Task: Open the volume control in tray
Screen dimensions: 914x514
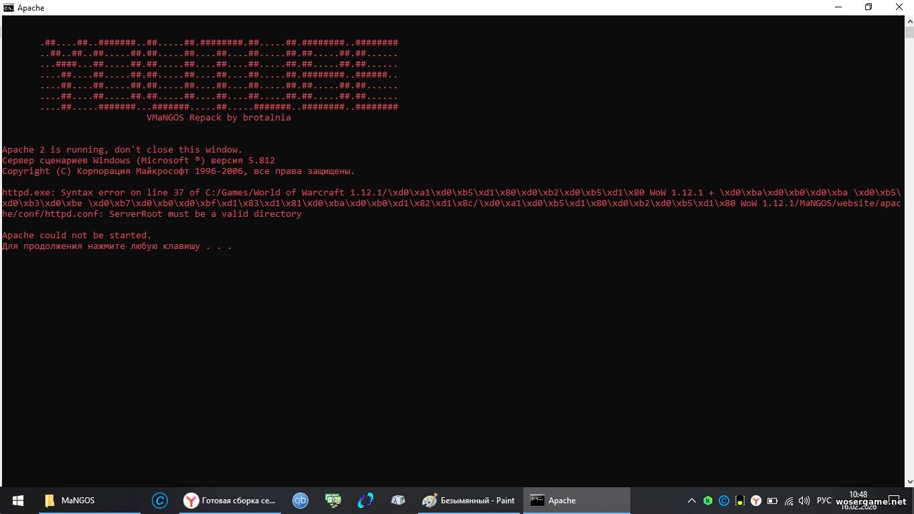Action: coord(804,501)
